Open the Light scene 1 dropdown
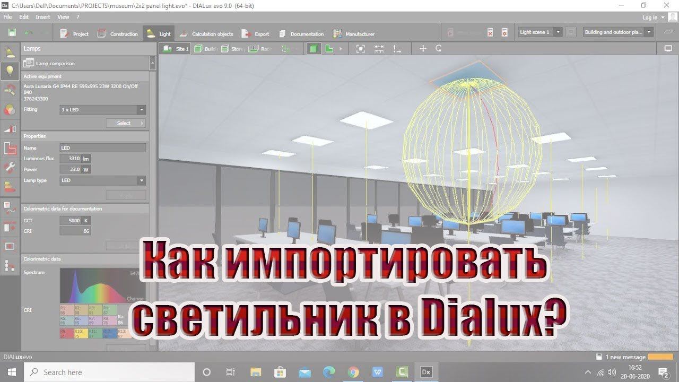679x382 pixels. pyautogui.click(x=540, y=32)
